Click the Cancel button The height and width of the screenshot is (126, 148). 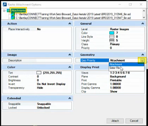click(134, 121)
